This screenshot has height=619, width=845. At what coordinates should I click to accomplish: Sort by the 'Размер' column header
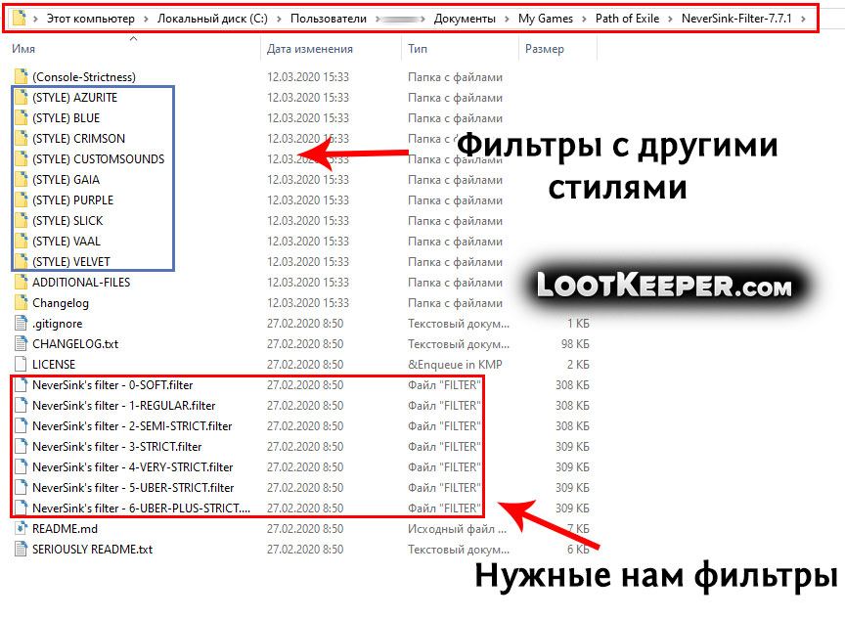click(545, 49)
